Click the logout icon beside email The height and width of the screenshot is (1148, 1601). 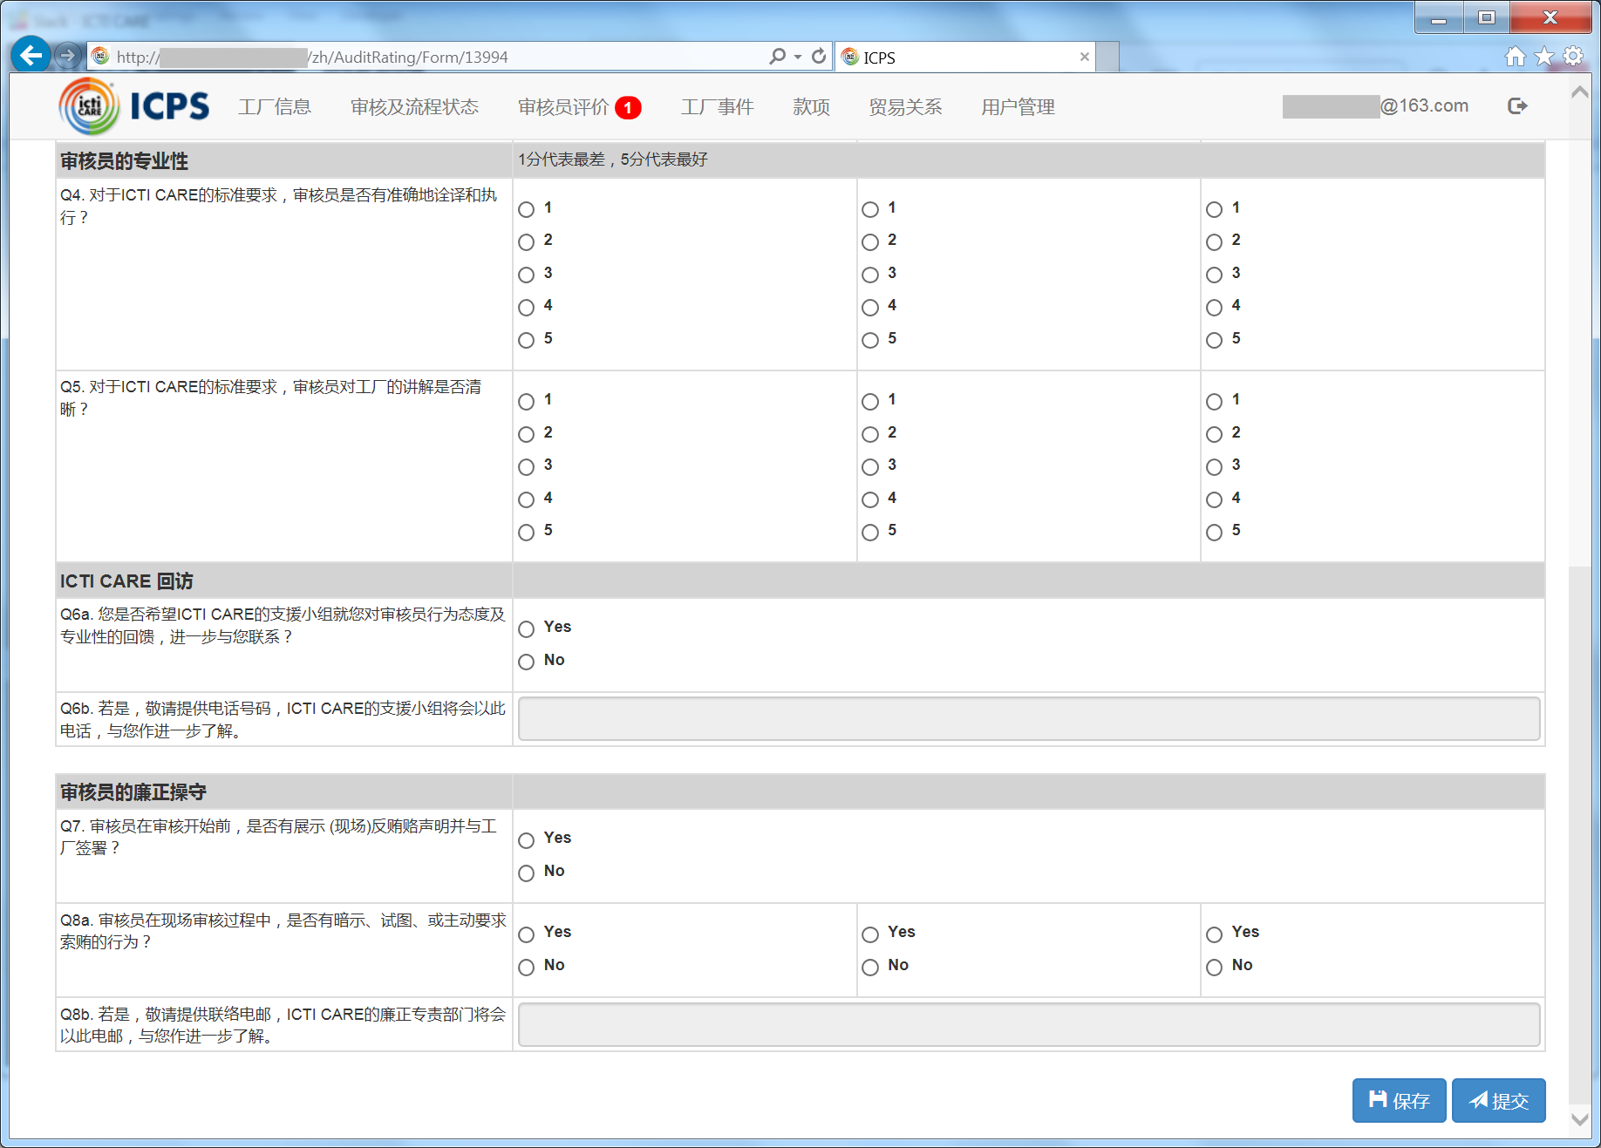[x=1517, y=105]
